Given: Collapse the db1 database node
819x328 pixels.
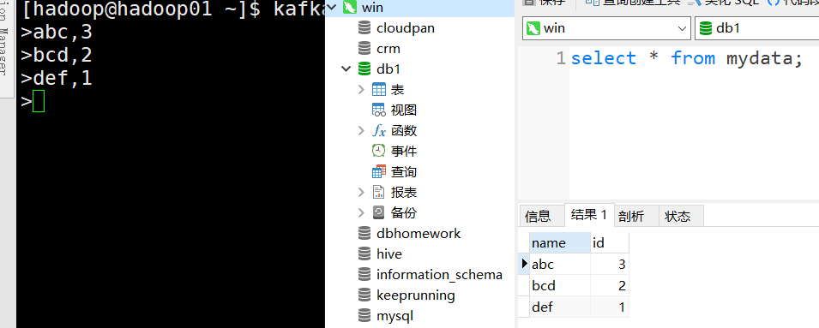Looking at the screenshot, I should click(x=346, y=69).
